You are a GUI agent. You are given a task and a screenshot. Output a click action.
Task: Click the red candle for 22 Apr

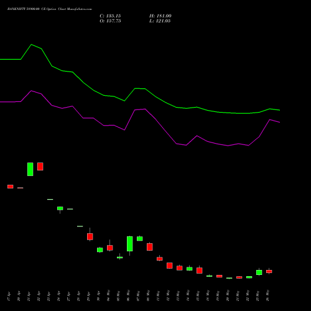pyautogui.click(x=40, y=167)
